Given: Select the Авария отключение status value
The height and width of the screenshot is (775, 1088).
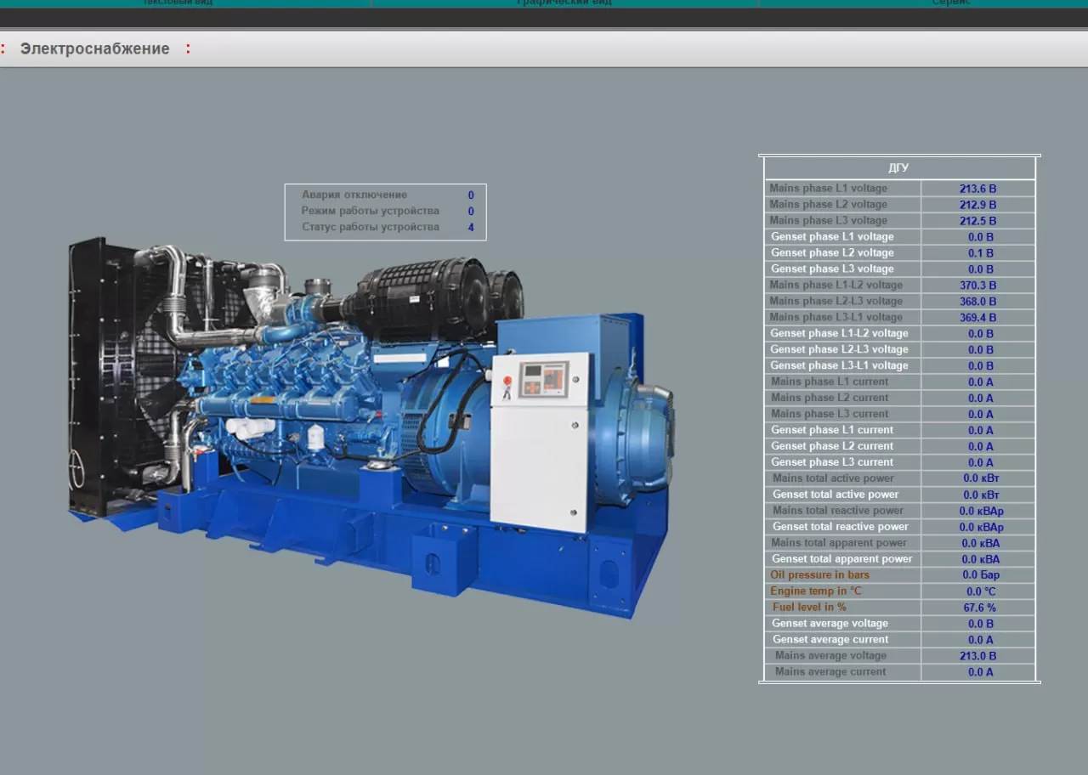Looking at the screenshot, I should 471,195.
